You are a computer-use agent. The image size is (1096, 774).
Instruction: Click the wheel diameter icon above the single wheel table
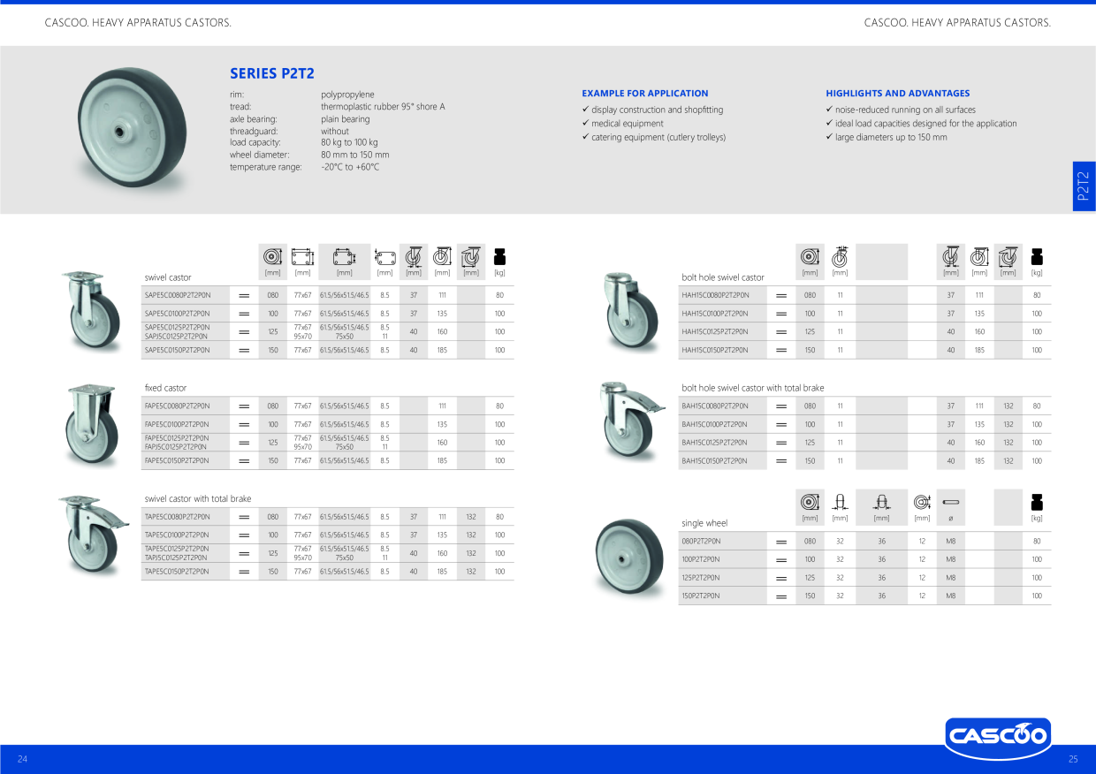point(810,503)
